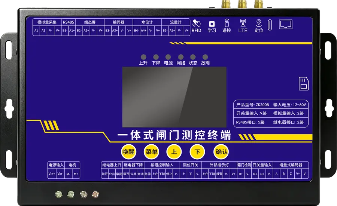The image size is (337, 206).
Task: Click the Ethernet port icon
Action: click(x=286, y=24)
